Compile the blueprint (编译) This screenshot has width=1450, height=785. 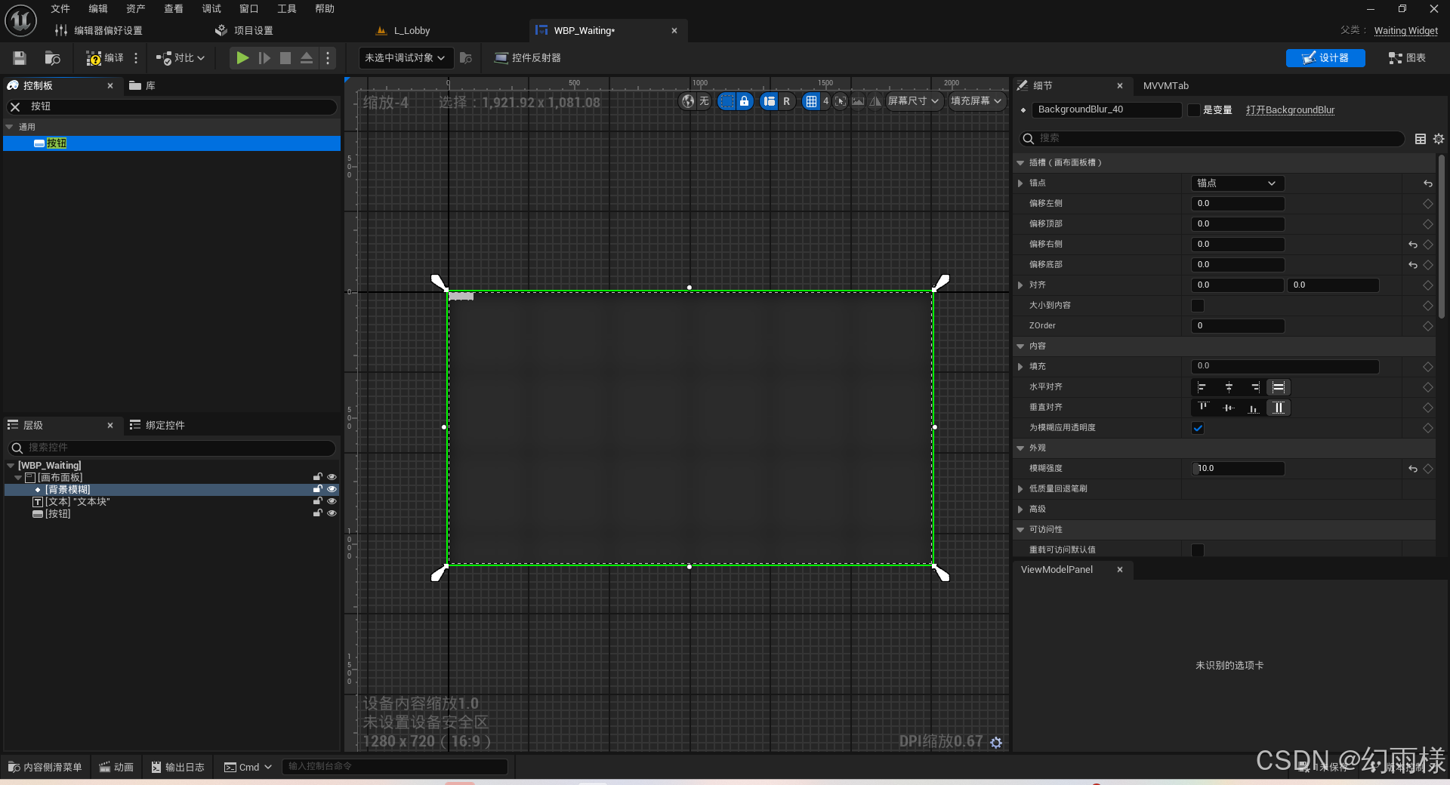pos(104,58)
